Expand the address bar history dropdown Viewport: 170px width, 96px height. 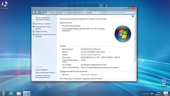pos(100,13)
